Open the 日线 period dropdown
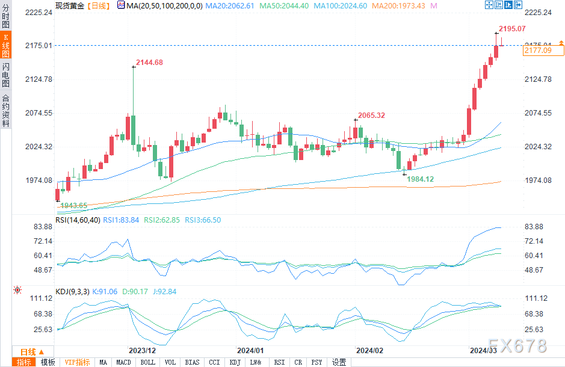The width and height of the screenshot is (565, 367). 32,352
